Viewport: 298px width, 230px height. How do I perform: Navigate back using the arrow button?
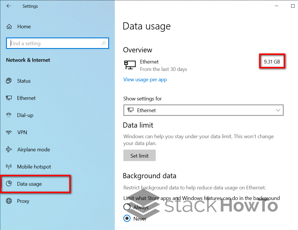pyautogui.click(x=9, y=6)
